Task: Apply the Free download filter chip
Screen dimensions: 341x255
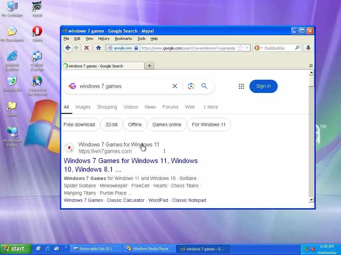Action: 80,125
